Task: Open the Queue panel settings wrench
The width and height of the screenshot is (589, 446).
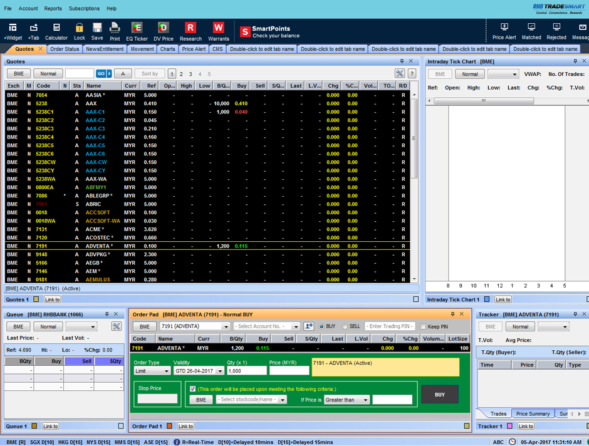Action: coord(117,326)
